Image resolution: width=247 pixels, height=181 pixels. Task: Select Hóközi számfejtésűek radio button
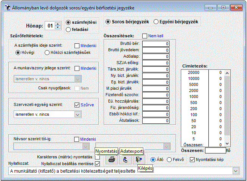point(47,53)
